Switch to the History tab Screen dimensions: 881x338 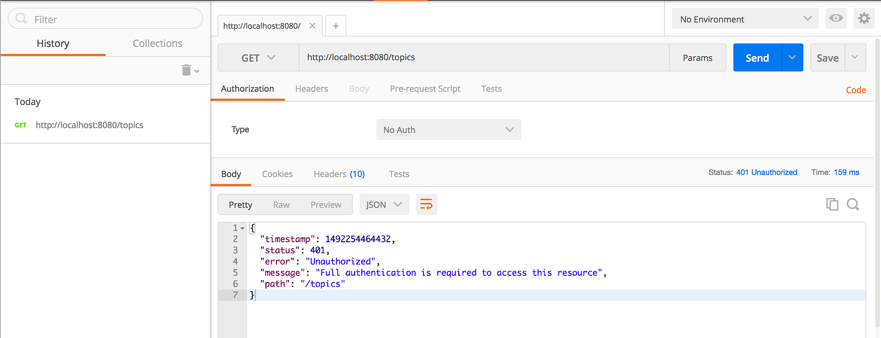coord(53,43)
